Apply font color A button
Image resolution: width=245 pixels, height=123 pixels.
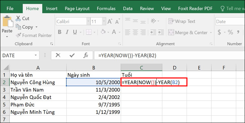[x=114, y=32]
